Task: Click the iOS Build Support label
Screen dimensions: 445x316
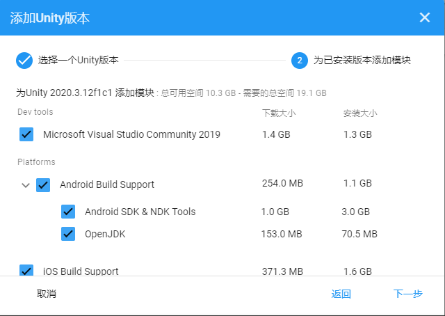Action: point(81,271)
